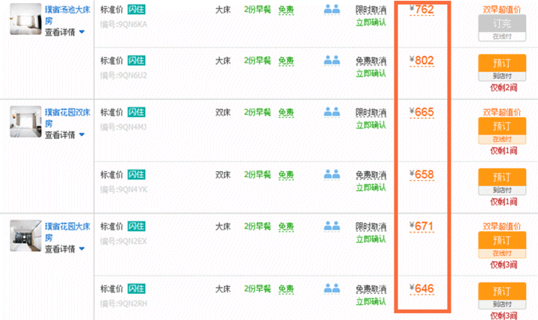This screenshot has height=320, width=538.
Task: Click 双床 bed type in ¥658 row
Action: 223,175
